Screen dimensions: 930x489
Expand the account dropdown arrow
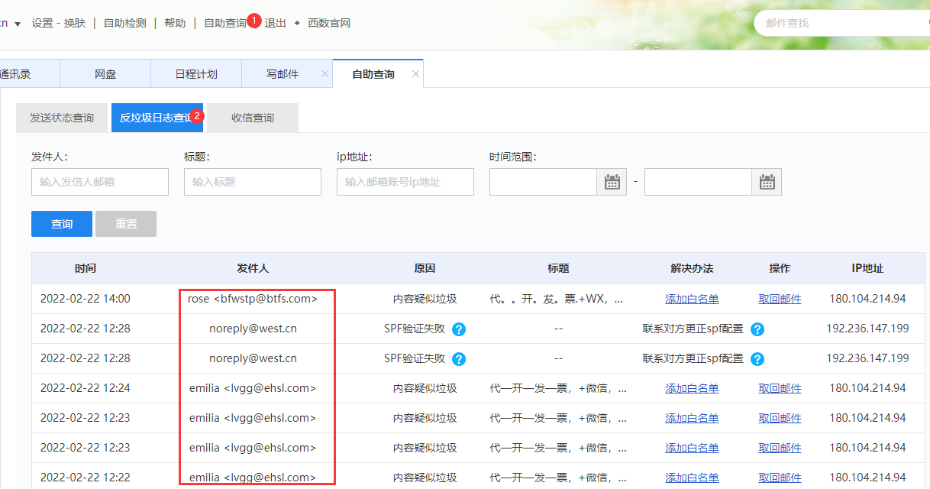click(18, 24)
